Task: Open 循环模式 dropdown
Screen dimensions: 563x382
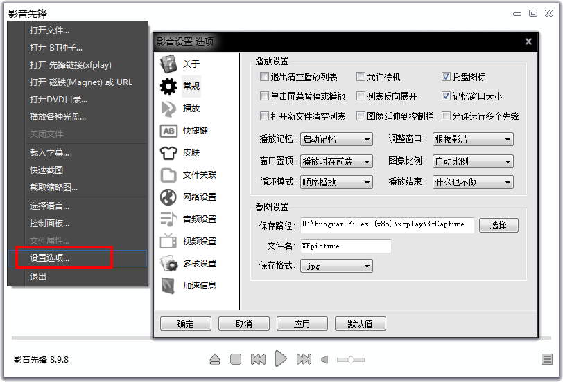Action: coord(336,182)
